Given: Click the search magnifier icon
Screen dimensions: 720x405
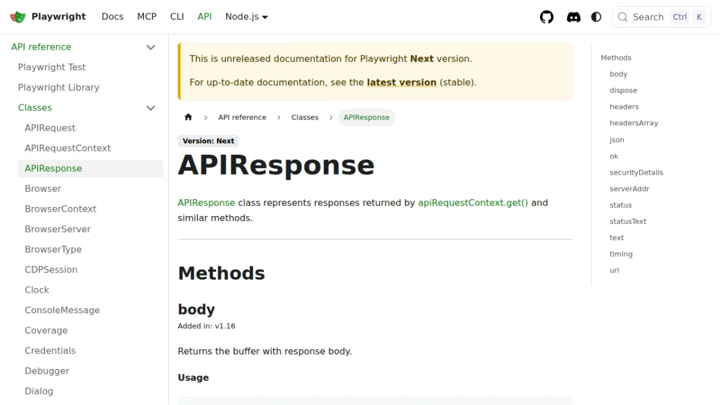Looking at the screenshot, I should pos(623,17).
